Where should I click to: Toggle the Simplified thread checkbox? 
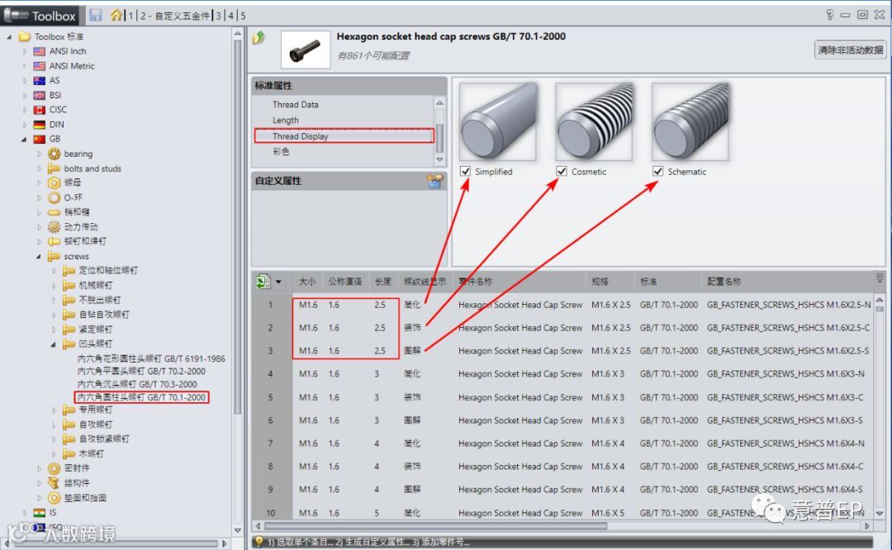465,171
